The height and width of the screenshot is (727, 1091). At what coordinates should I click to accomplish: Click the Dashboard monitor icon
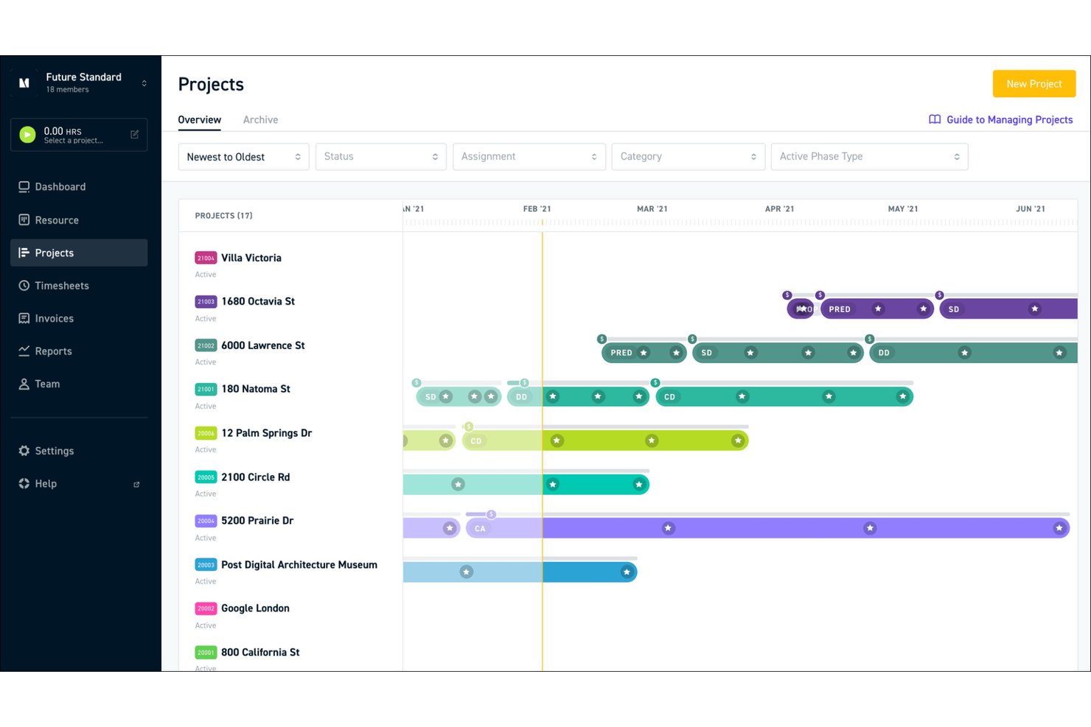coord(24,187)
